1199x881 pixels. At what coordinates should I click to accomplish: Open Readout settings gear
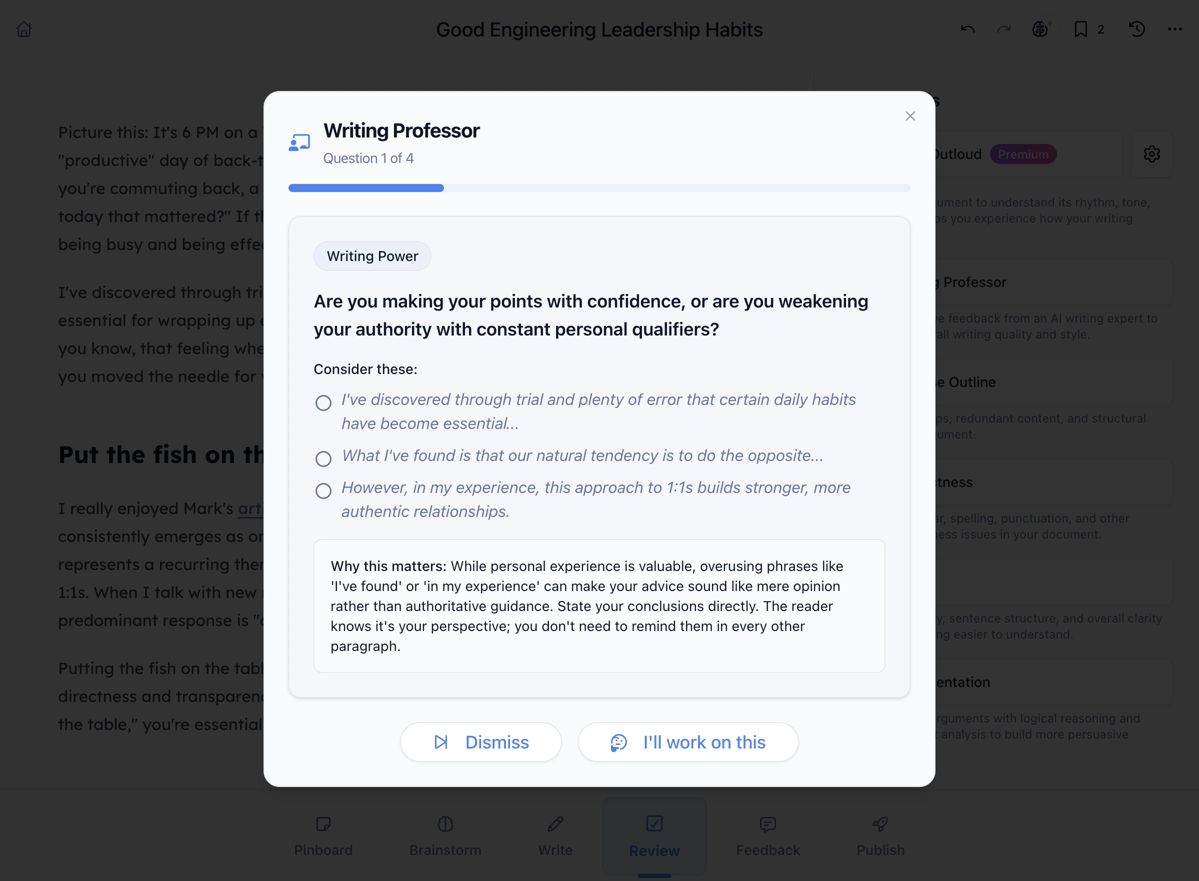pyautogui.click(x=1151, y=154)
